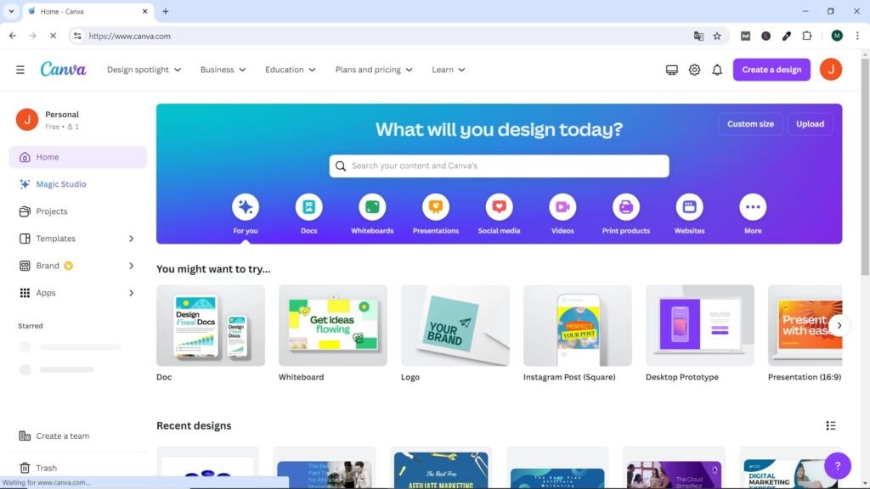
Task: Open the Docs category icon
Action: (308, 207)
